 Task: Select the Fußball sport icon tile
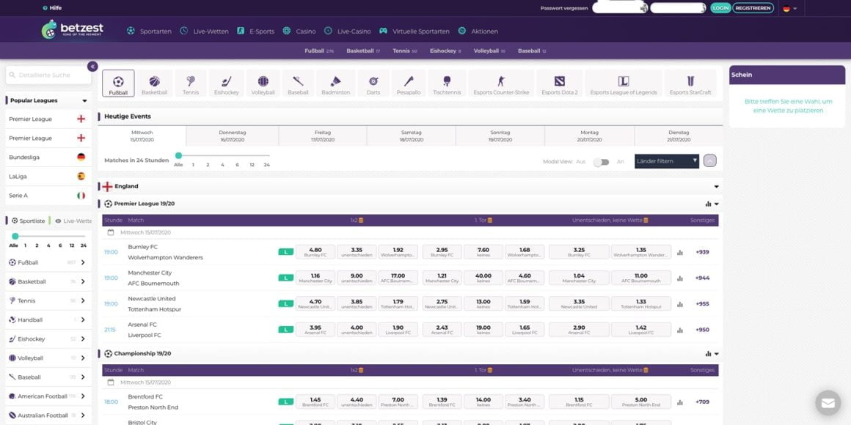(x=118, y=84)
